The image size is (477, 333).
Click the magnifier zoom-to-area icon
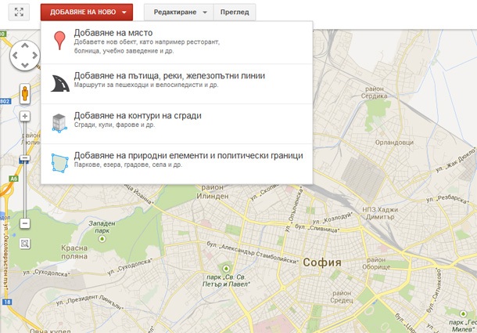tap(25, 244)
